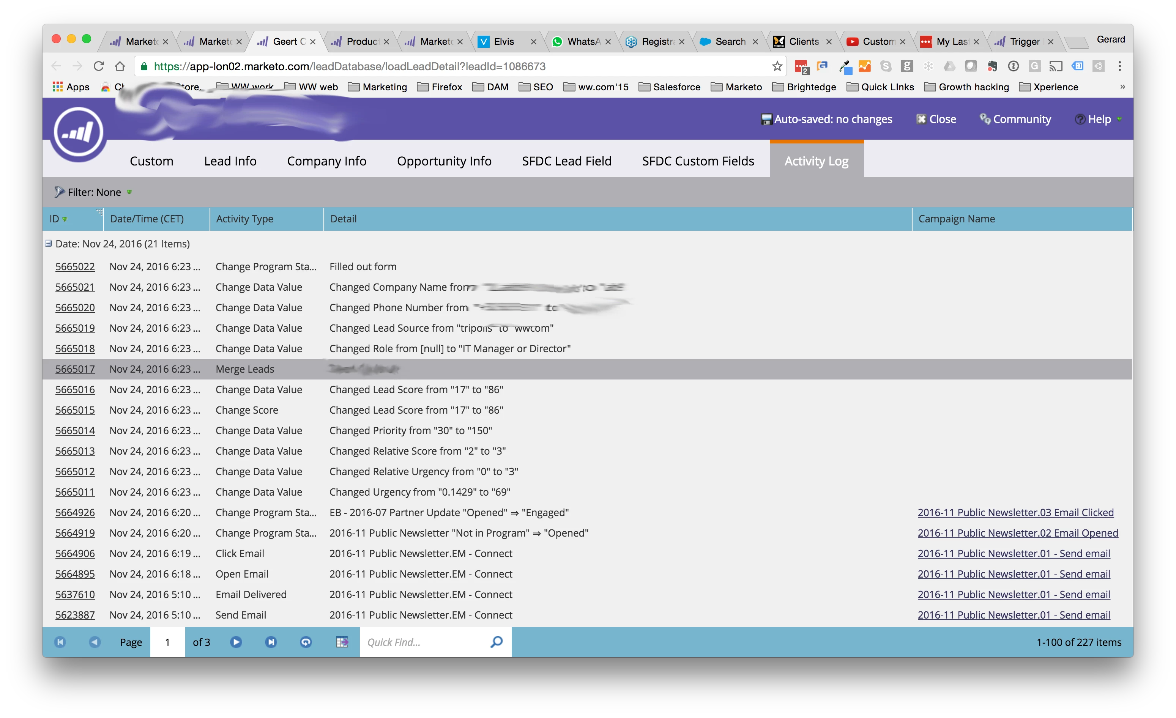This screenshot has width=1176, height=718.
Task: Open 2016-11 Public Newsletter.03 Email Clicked campaign
Action: pyautogui.click(x=1015, y=512)
